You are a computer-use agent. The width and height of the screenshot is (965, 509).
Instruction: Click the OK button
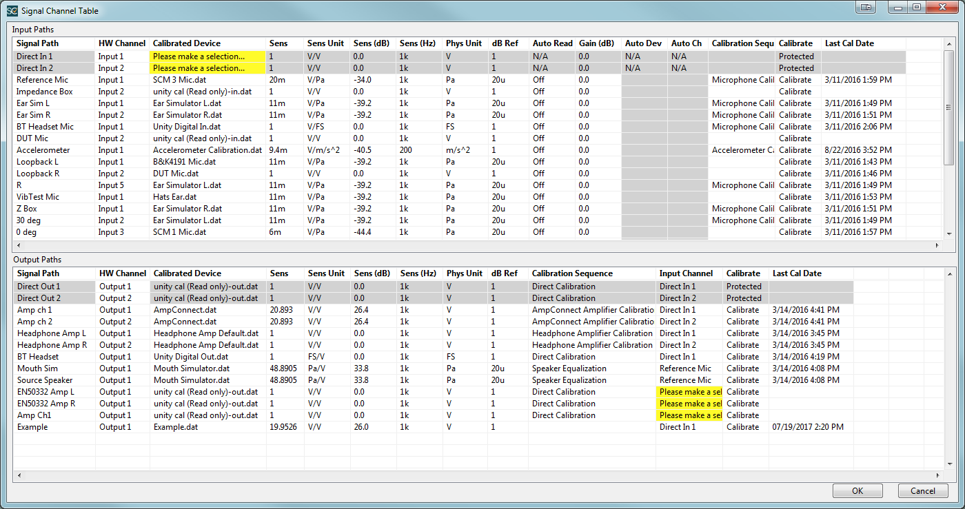[x=857, y=491]
